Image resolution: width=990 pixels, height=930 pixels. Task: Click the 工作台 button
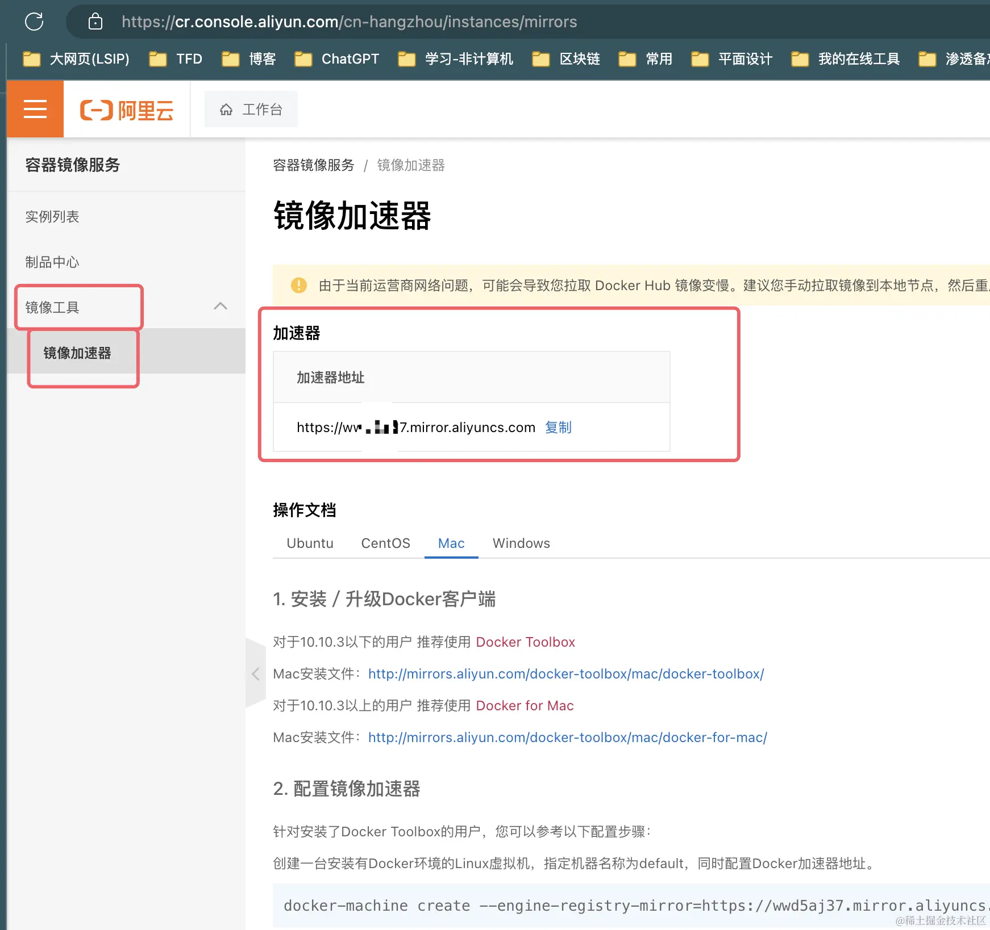pos(251,110)
